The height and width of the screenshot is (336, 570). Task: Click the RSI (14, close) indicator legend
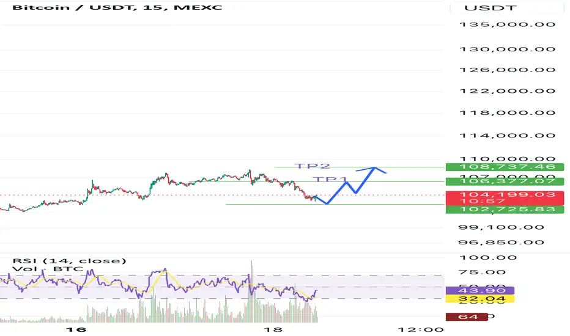[x=70, y=261]
